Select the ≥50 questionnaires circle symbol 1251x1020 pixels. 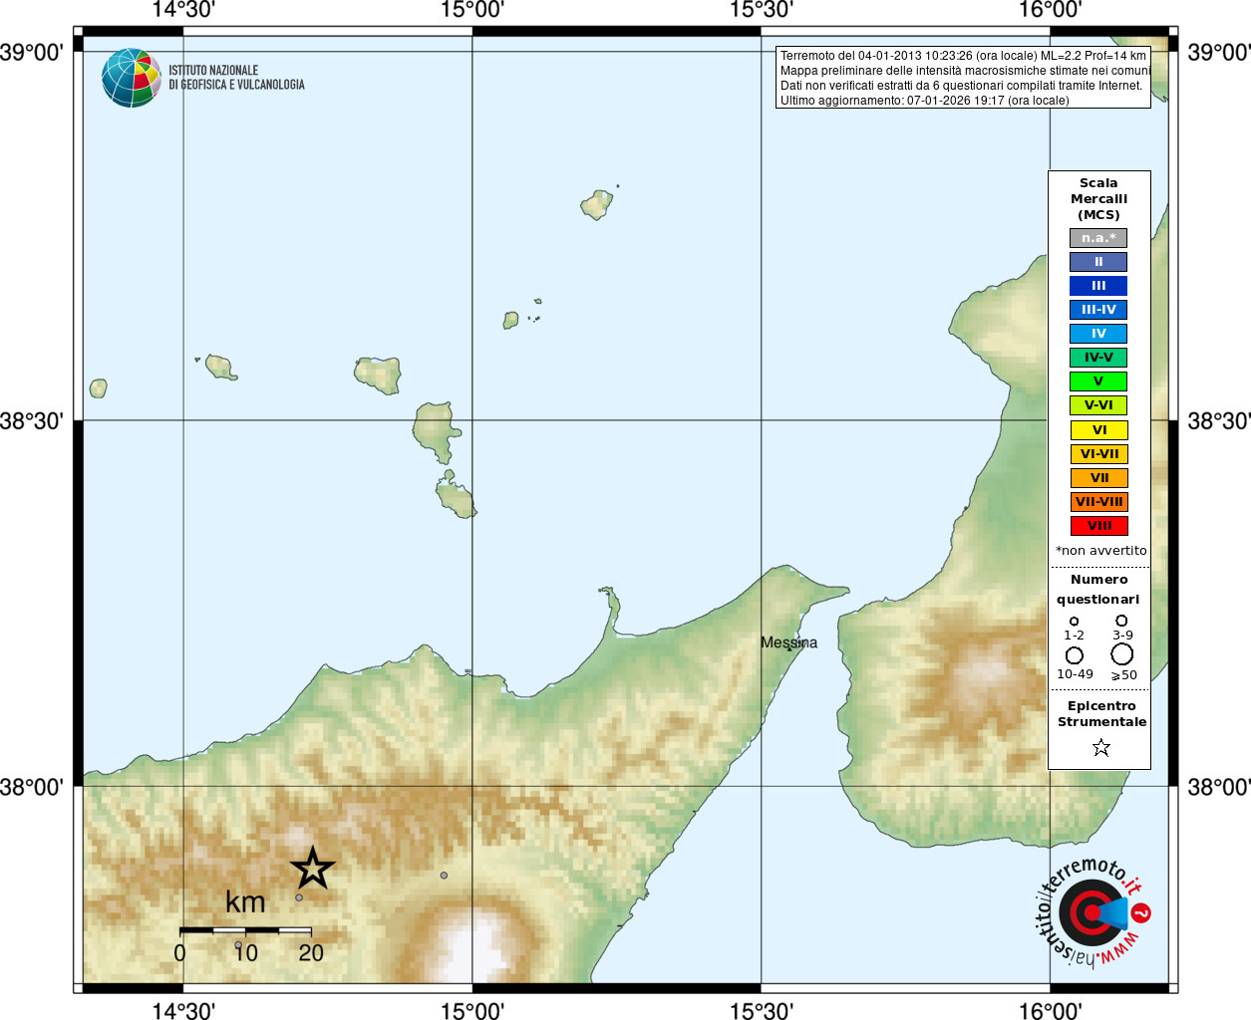1122,654
